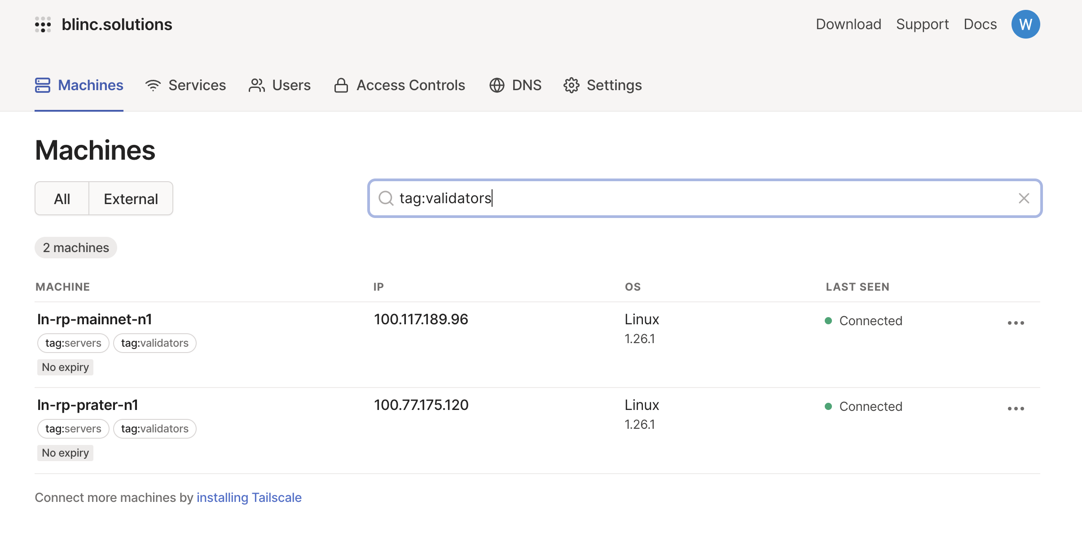The height and width of the screenshot is (549, 1082).
Task: Follow the installing Tailscale link
Action: (x=249, y=497)
